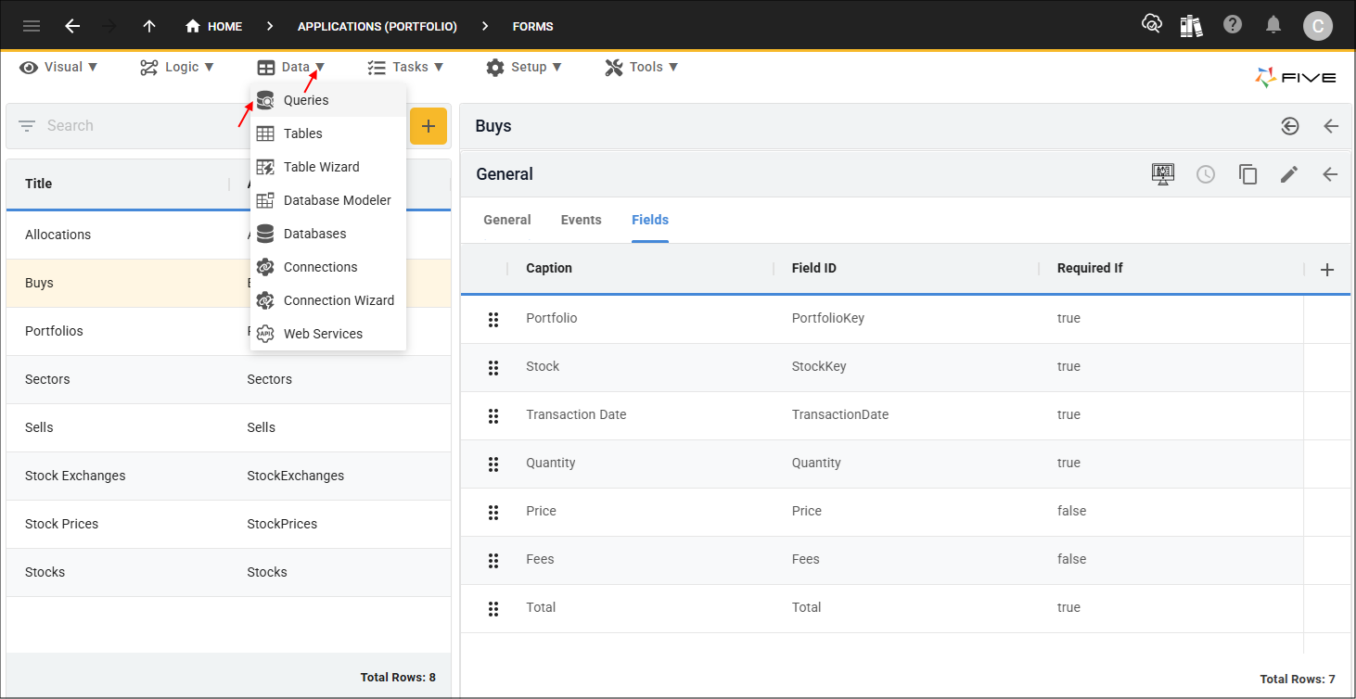Click the Search input field
This screenshot has height=699, width=1356.
tap(139, 126)
